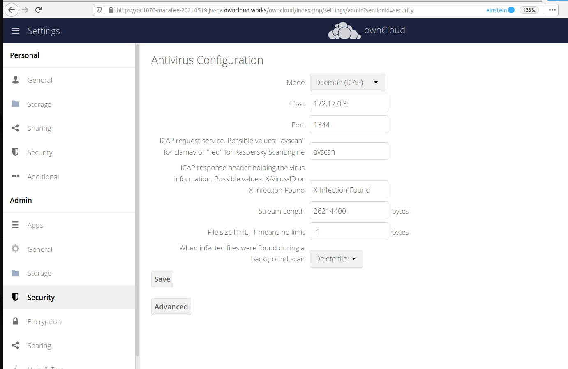Click the gear icon beside Admin General
The image size is (568, 369).
[15, 249]
